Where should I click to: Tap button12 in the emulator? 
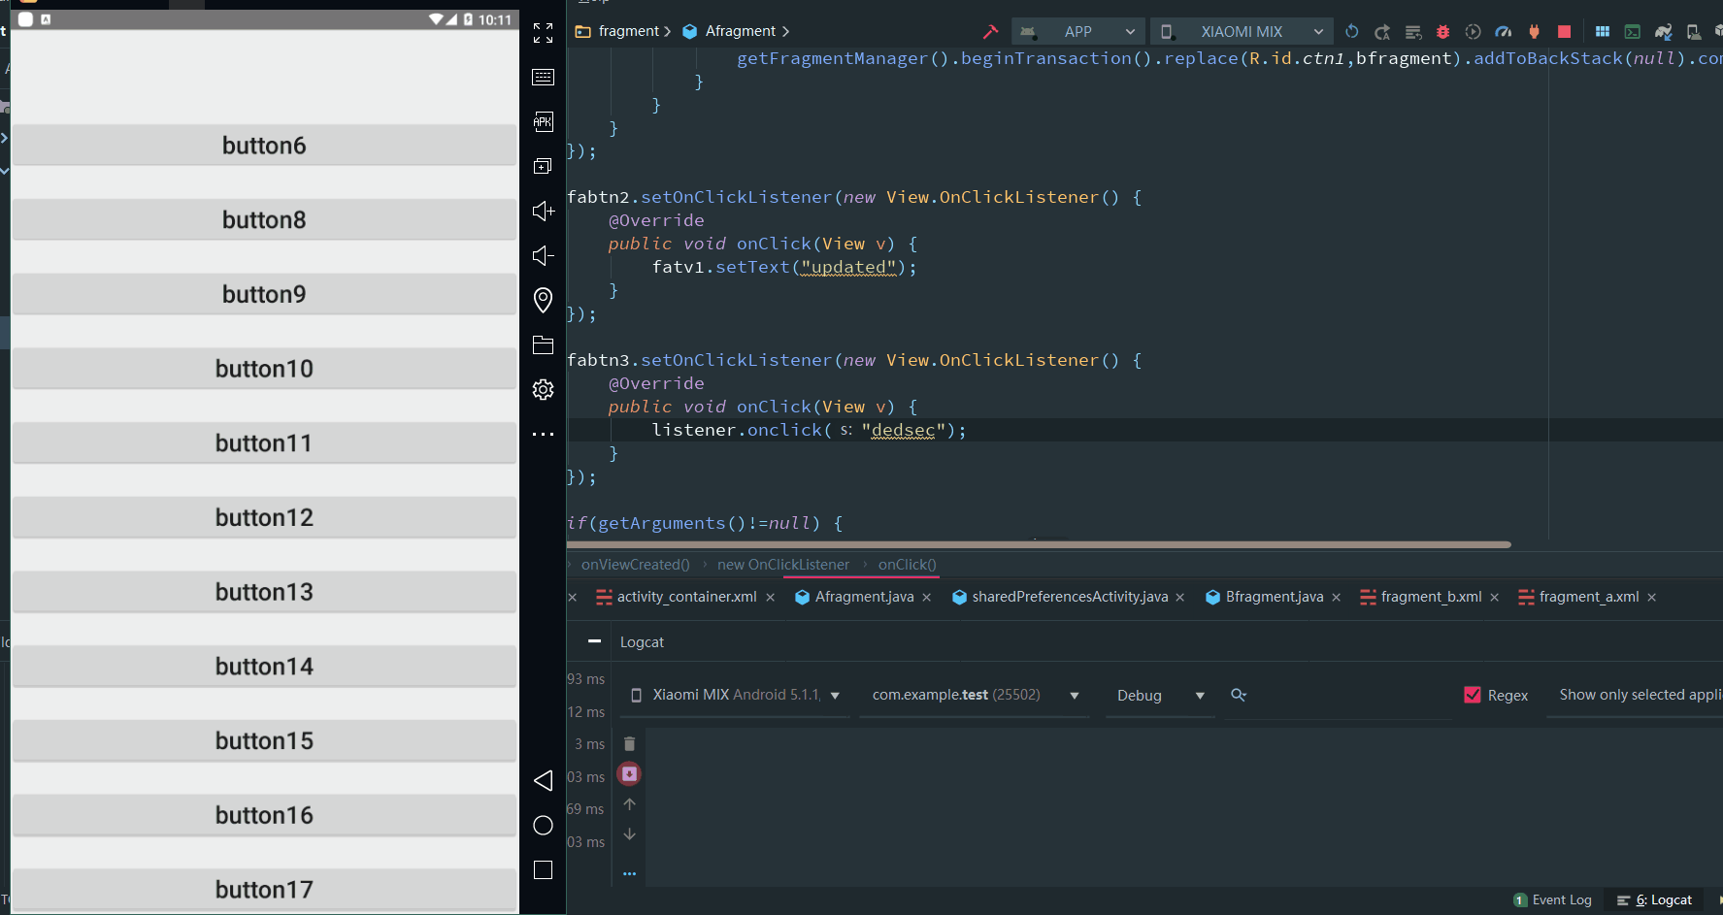pos(264,517)
